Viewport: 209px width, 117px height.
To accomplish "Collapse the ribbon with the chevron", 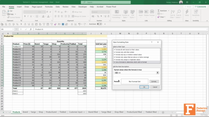I will 207,21.
